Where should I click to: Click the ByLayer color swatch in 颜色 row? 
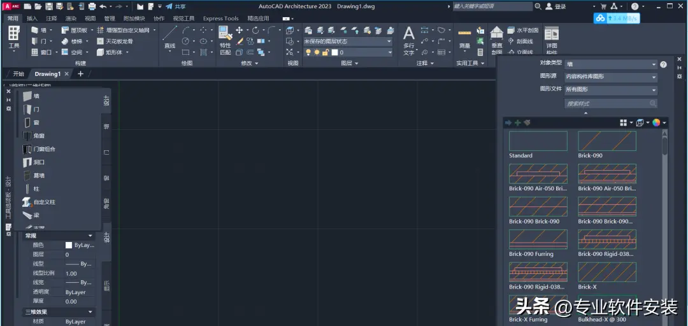pos(68,245)
